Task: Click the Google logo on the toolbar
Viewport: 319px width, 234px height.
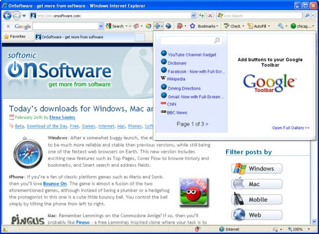Action: pyautogui.click(x=23, y=26)
